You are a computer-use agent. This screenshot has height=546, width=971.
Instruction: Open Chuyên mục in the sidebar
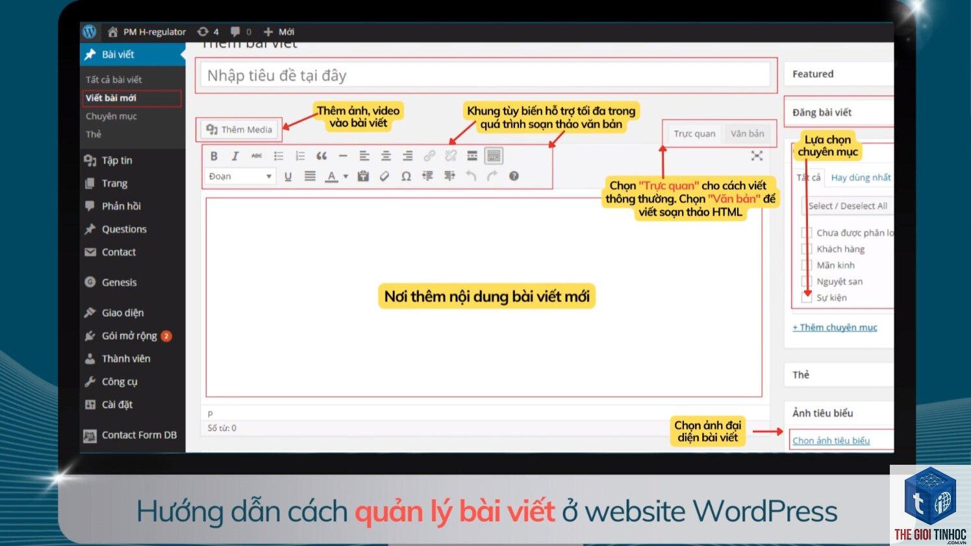coord(111,116)
